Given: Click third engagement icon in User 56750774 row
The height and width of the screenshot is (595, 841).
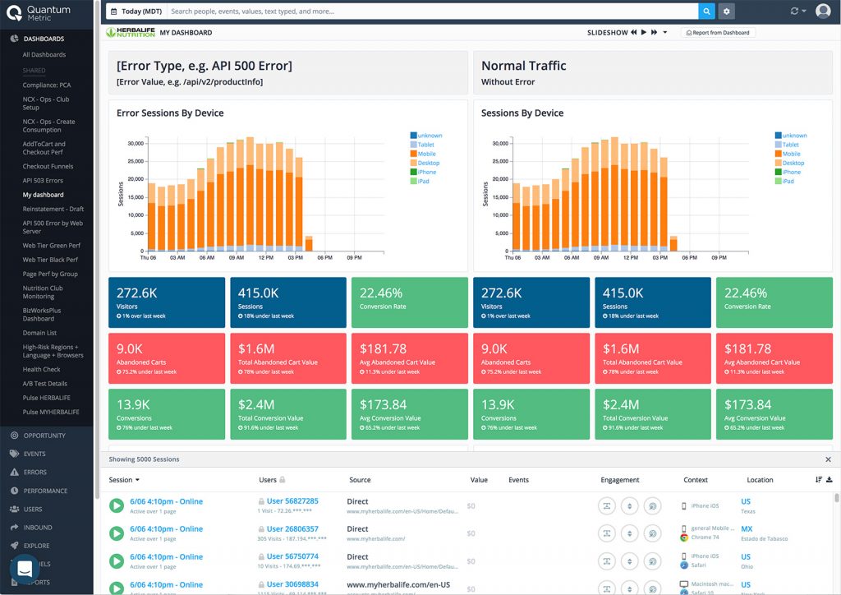Looking at the screenshot, I should [653, 561].
